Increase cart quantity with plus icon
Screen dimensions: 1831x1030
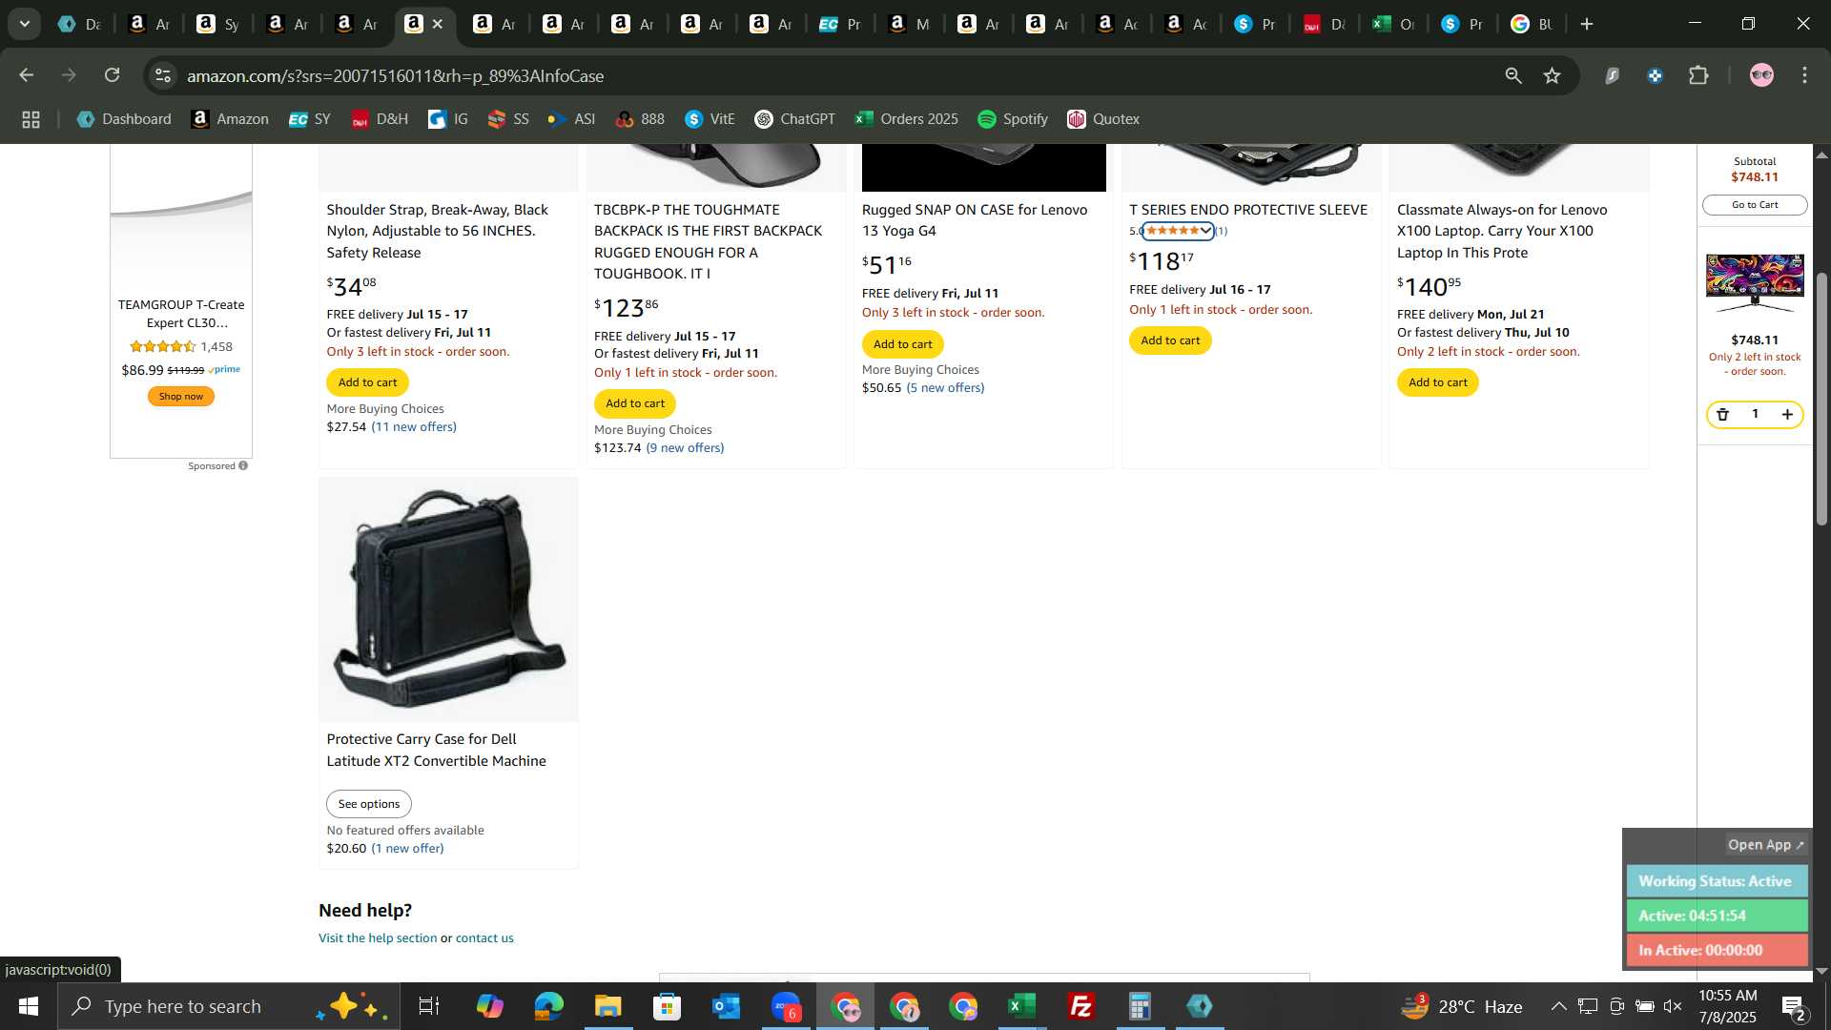pos(1787,414)
